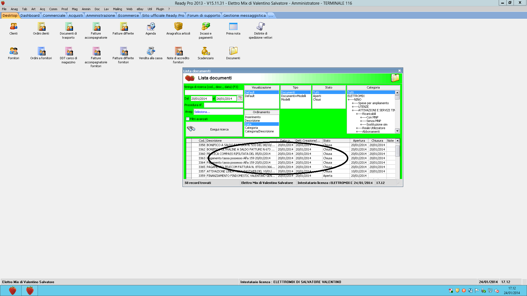Open the Fornitori desktop icon

13,53
